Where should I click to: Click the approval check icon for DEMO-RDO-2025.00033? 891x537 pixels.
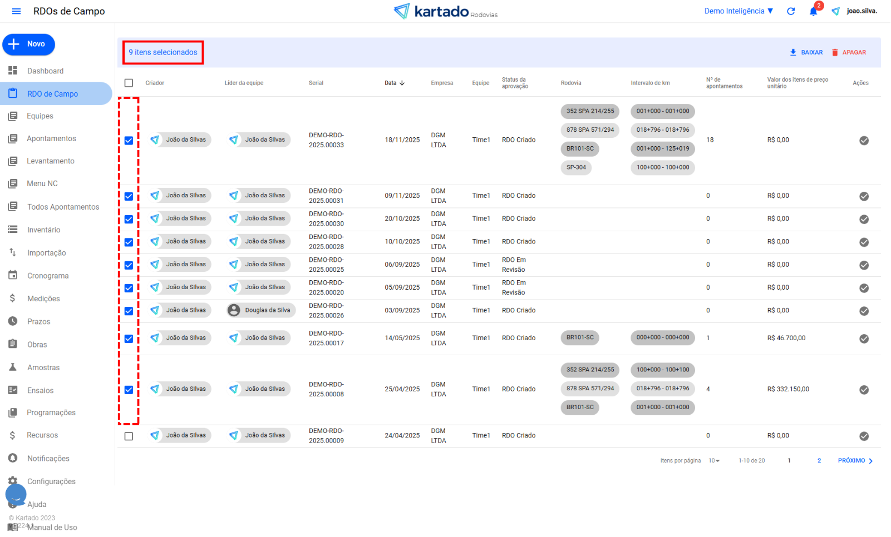coord(864,141)
